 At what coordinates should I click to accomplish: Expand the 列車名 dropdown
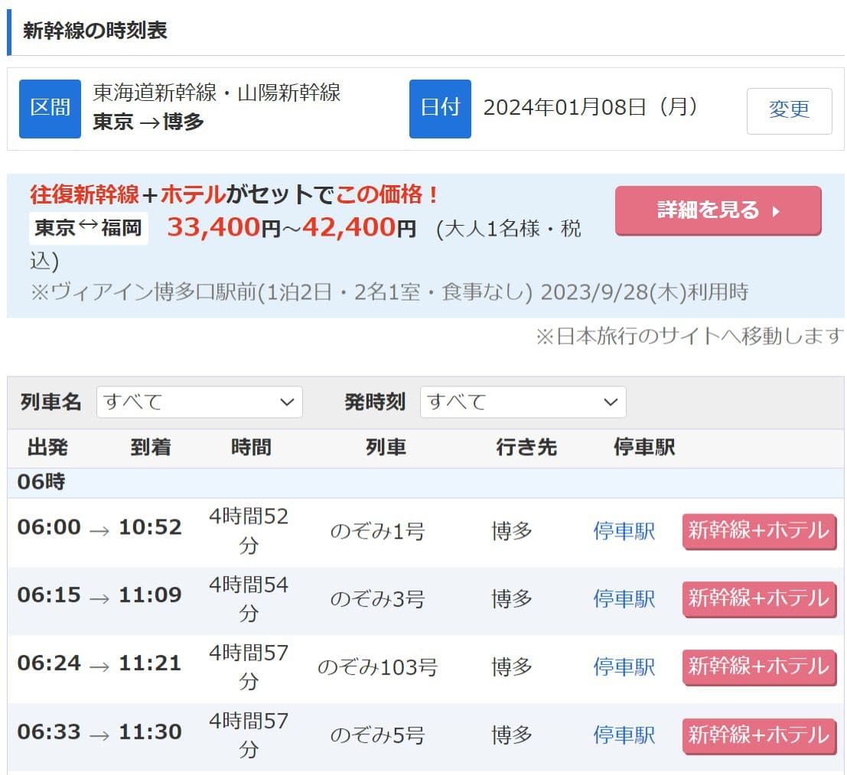(200, 402)
